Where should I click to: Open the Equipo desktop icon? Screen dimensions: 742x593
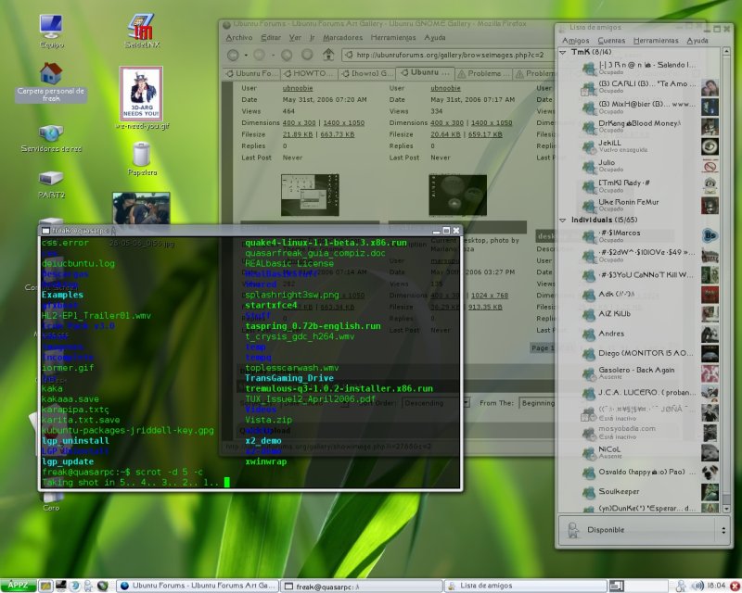[51, 31]
